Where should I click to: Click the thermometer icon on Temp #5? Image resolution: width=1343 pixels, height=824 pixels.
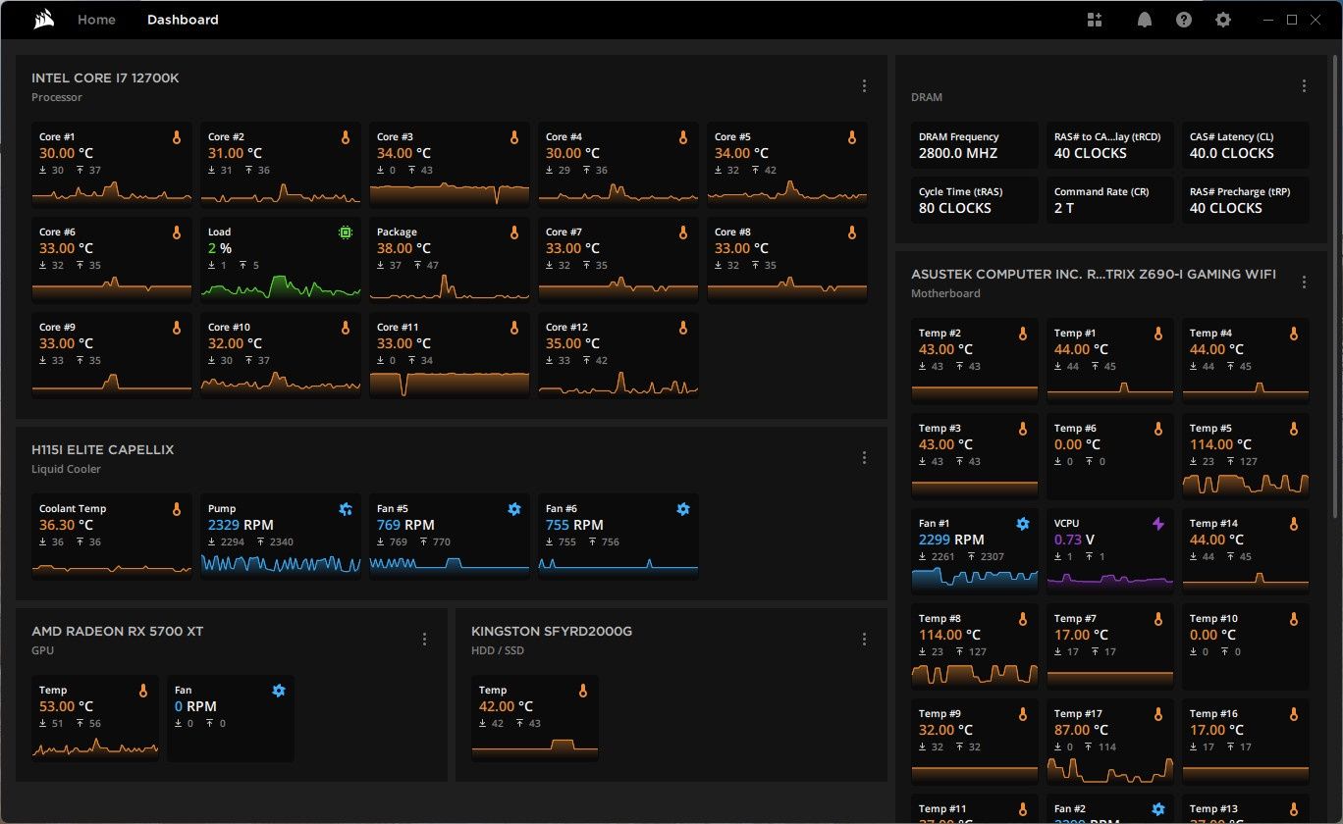pos(1294,430)
